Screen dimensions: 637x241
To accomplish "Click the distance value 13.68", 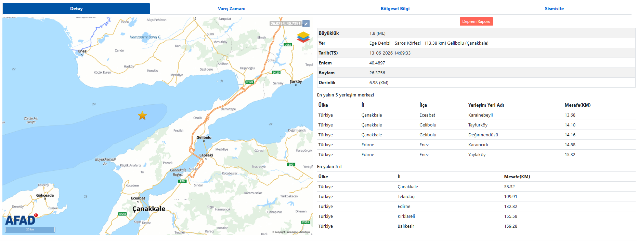I will click(x=570, y=115).
